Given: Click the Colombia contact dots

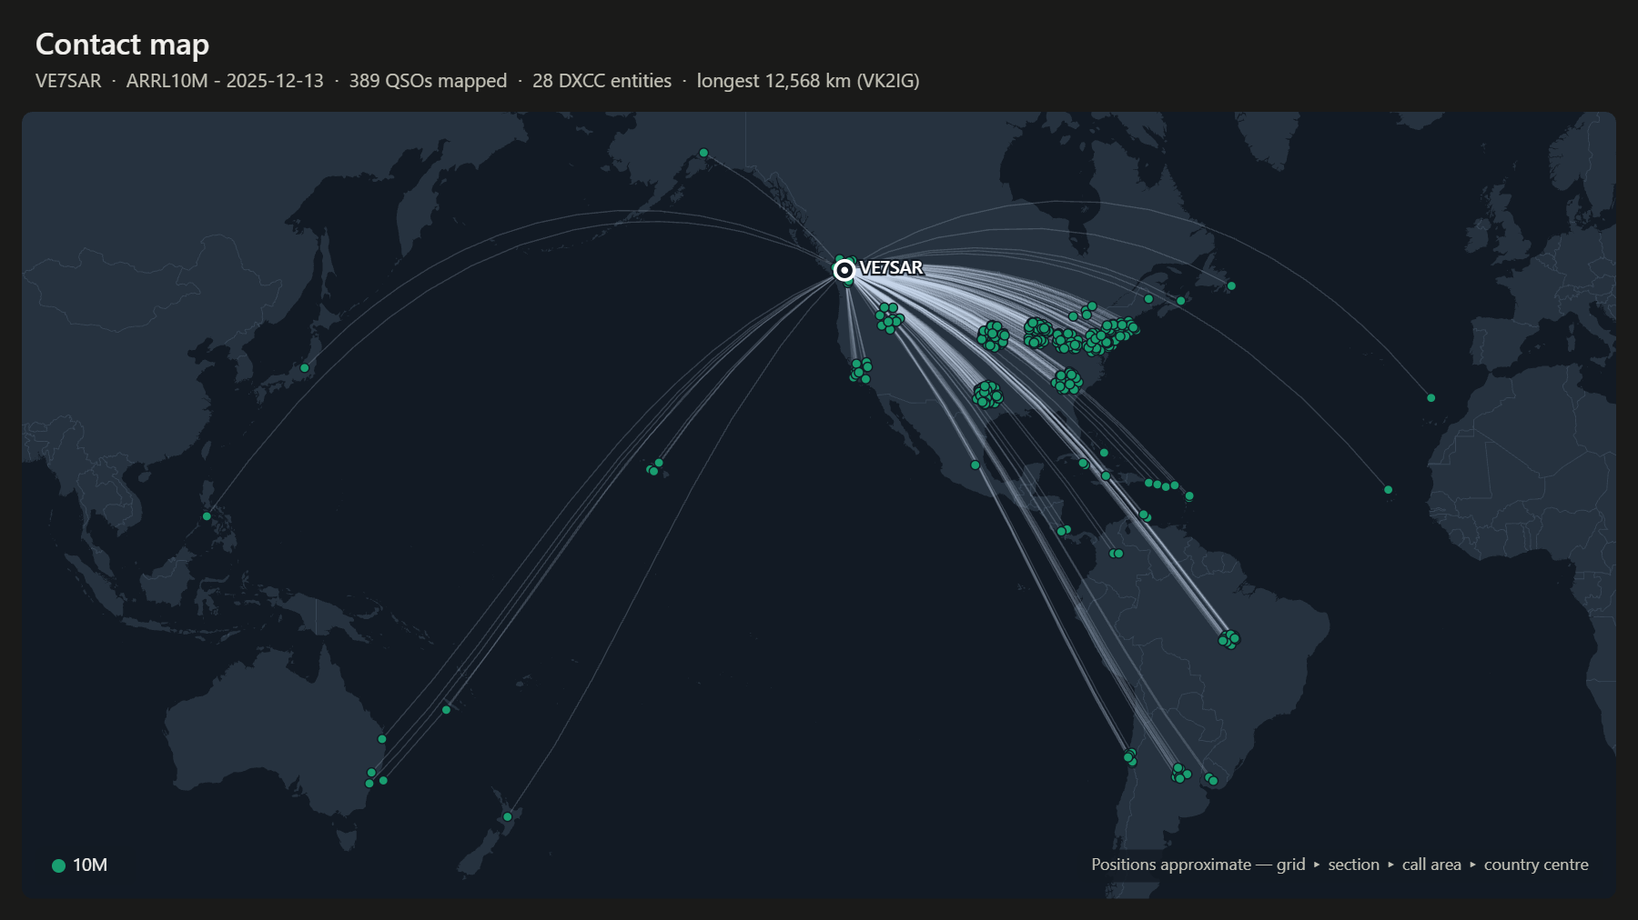Looking at the screenshot, I should 1116,554.
